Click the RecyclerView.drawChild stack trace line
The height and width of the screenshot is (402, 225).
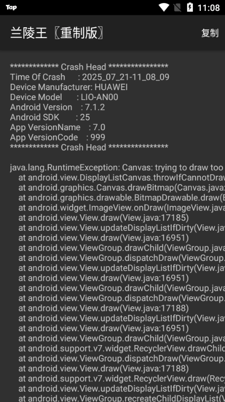pos(121,349)
